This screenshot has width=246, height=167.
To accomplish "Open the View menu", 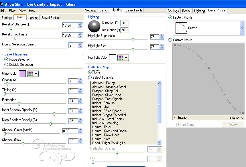I will pyautogui.click(x=22, y=11).
